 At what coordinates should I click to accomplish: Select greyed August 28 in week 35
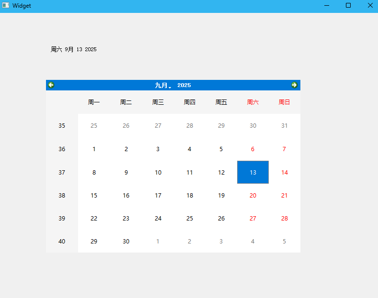click(x=190, y=126)
